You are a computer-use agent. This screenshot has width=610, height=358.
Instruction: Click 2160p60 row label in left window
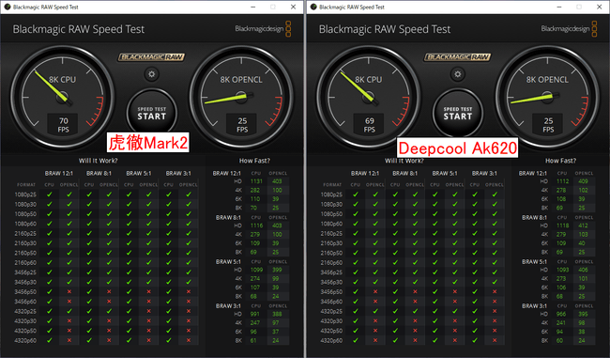[x=25, y=262]
